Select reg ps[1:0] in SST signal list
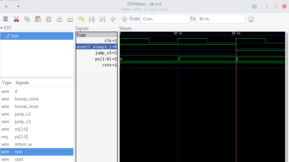Image resolution: width=289 pixels, height=162 pixels. pyautogui.click(x=37, y=137)
